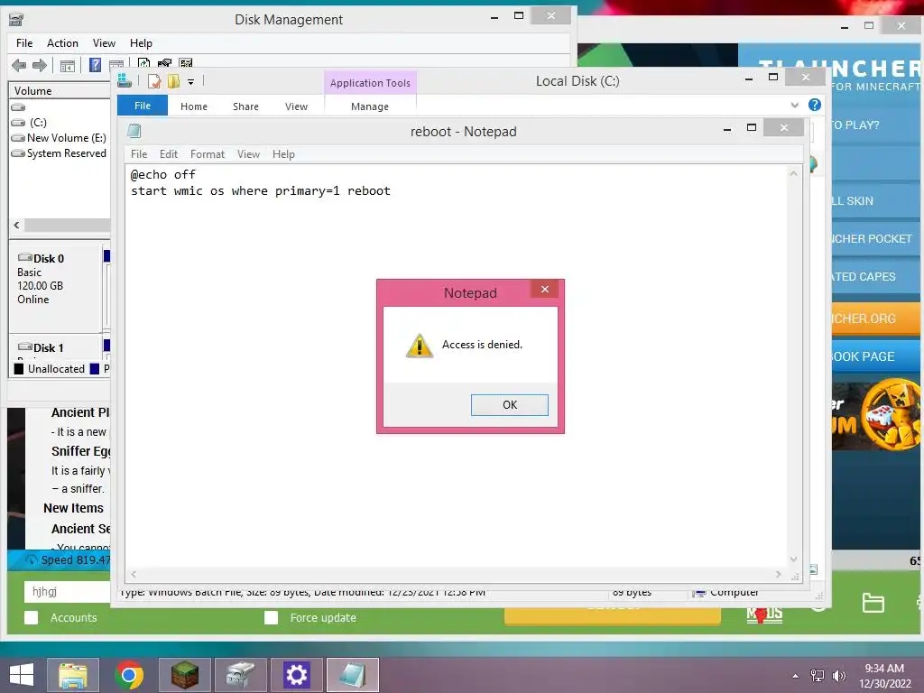
Task: Open the Manage tab under Application Tools
Action: pos(370,106)
